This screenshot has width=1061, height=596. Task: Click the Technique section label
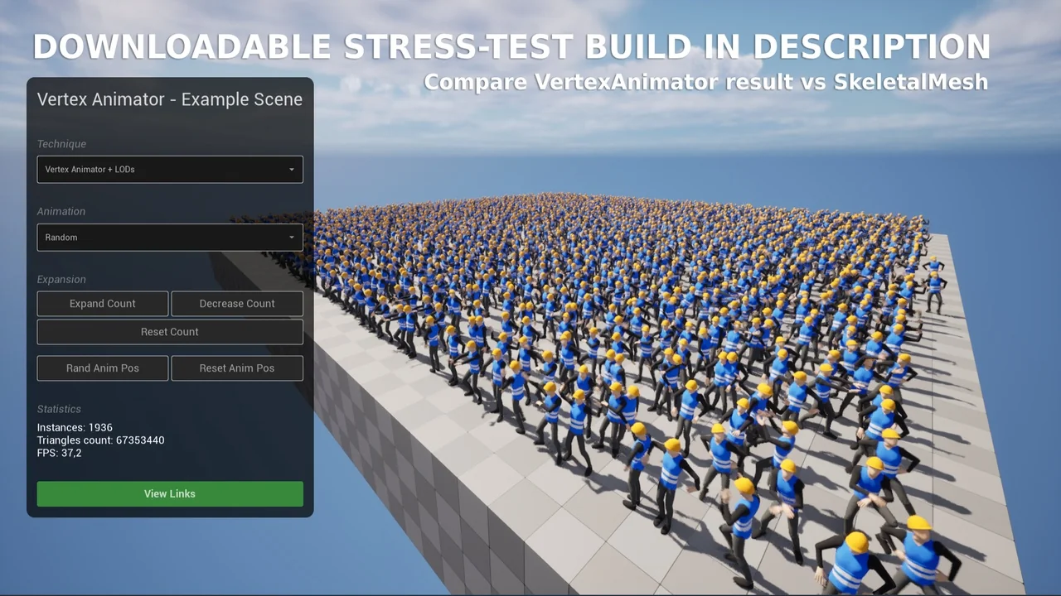pyautogui.click(x=61, y=143)
